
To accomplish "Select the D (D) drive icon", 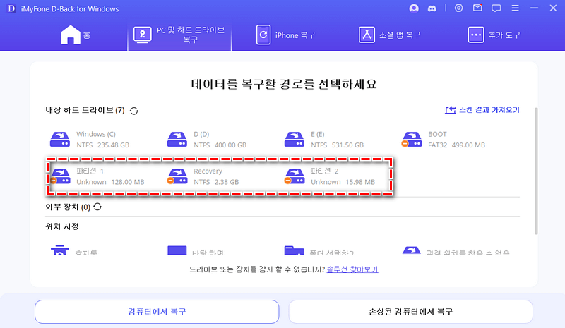I will coord(177,140).
